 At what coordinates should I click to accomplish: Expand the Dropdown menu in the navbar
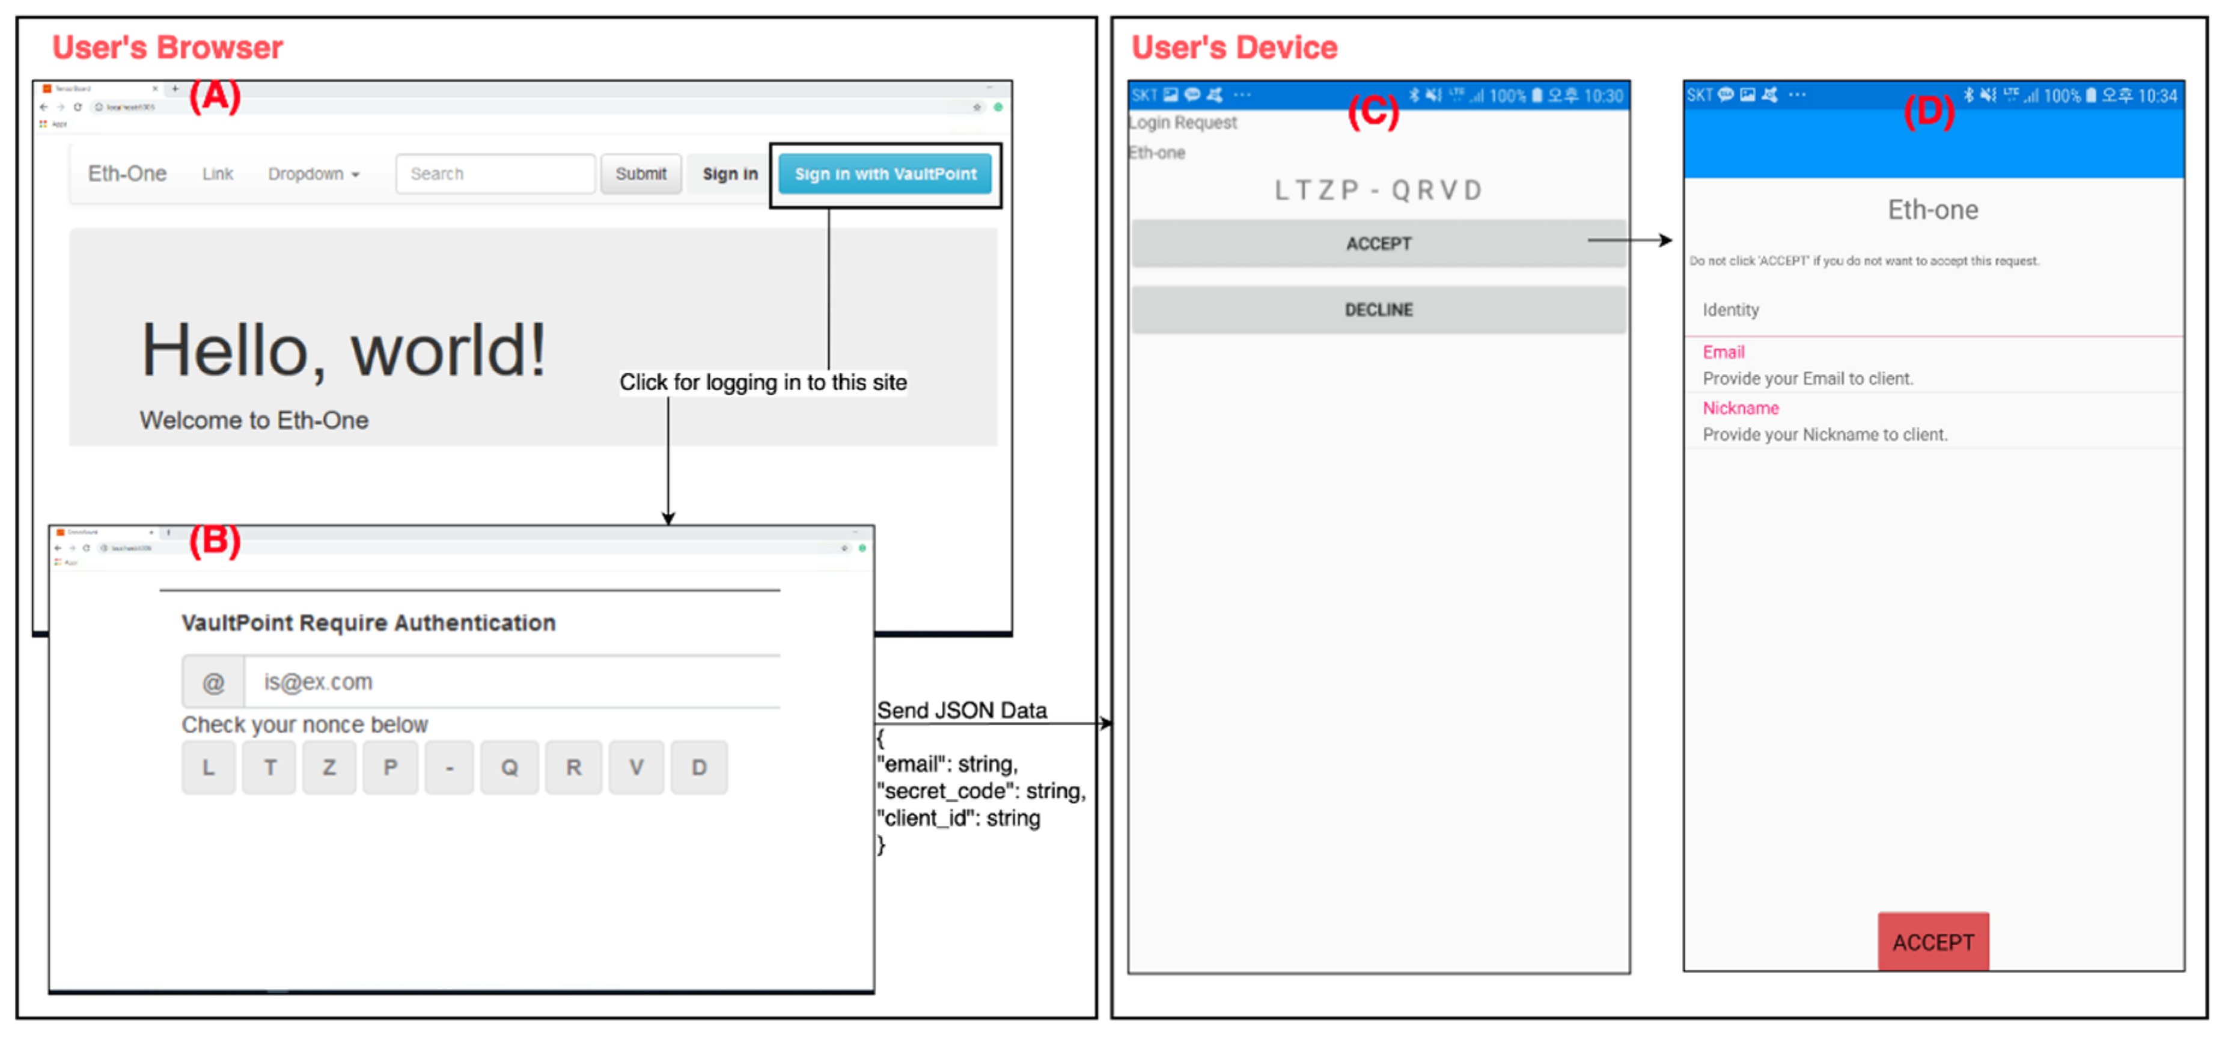coord(313,174)
